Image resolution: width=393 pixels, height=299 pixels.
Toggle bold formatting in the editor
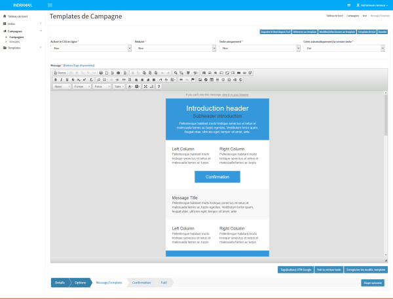(x=55, y=79)
